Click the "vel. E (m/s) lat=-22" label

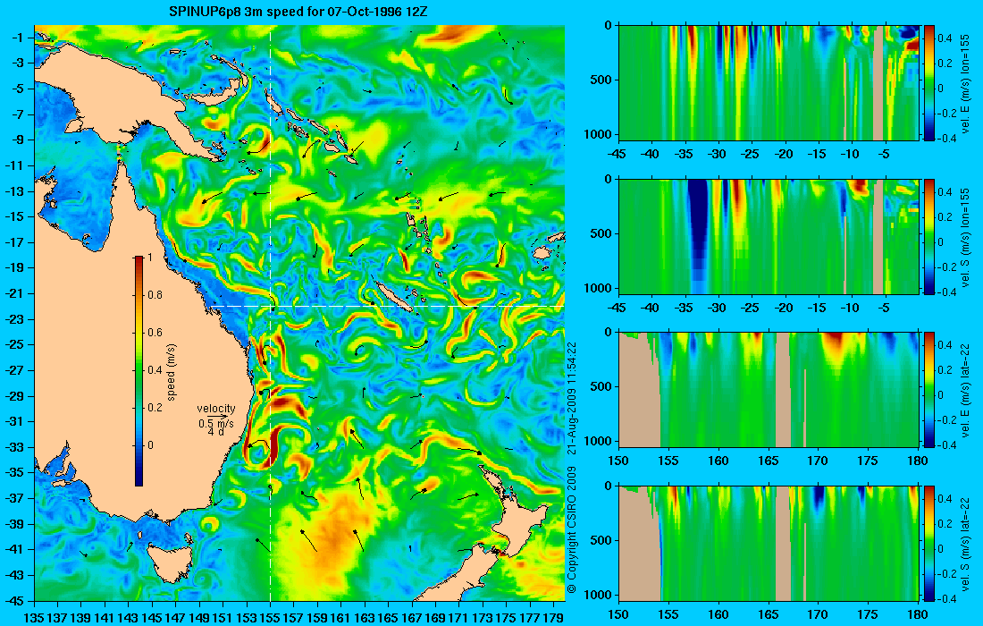pos(966,390)
